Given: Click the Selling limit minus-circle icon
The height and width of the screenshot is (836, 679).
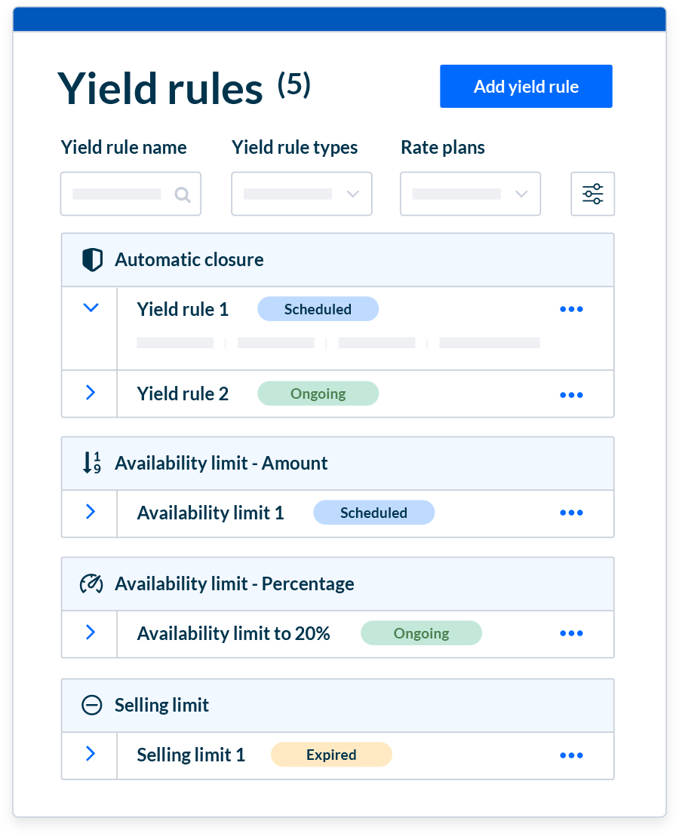Looking at the screenshot, I should tap(91, 705).
